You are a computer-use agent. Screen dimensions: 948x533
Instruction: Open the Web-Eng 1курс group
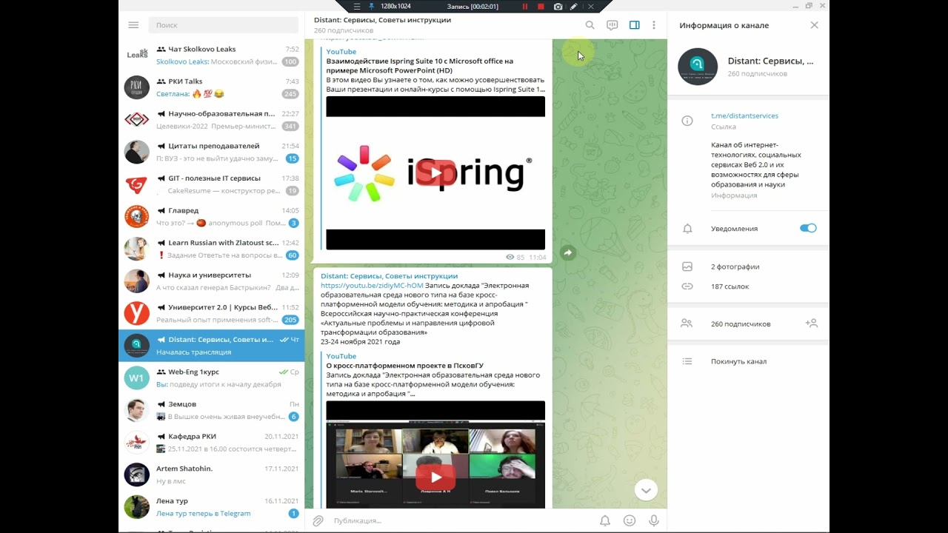pos(211,378)
